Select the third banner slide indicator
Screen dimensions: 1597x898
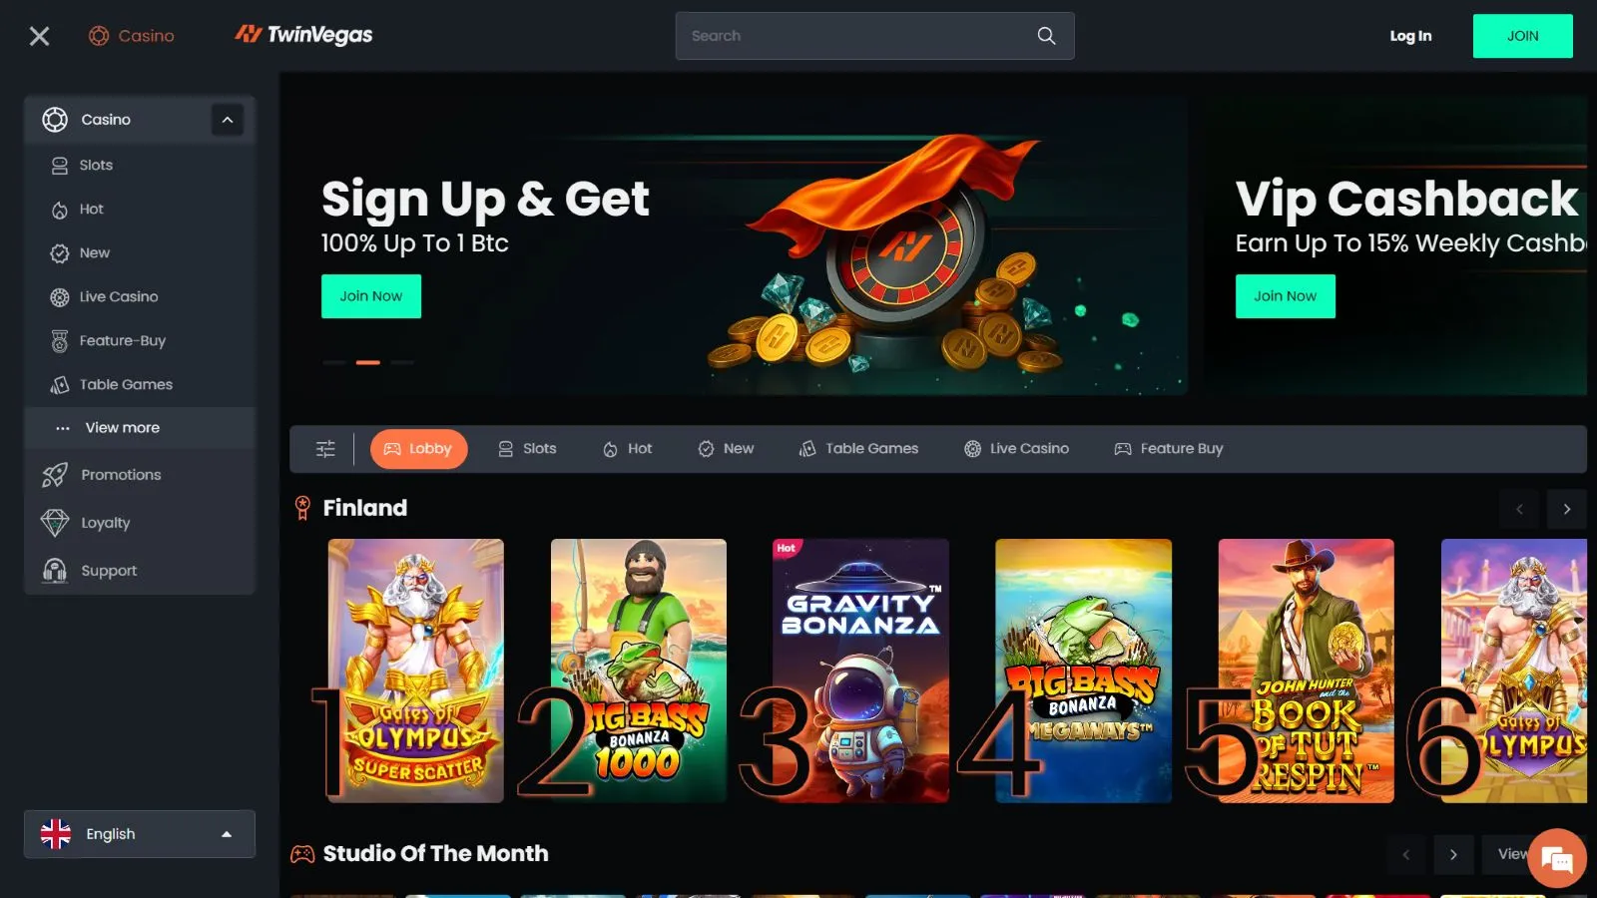pos(402,362)
